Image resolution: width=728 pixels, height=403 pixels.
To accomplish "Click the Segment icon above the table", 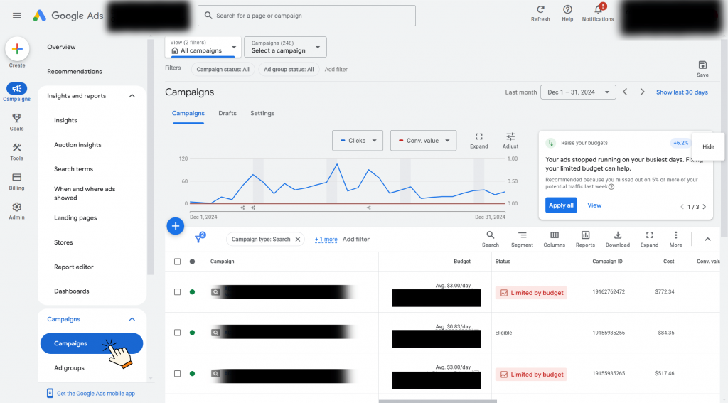I will pos(522,235).
